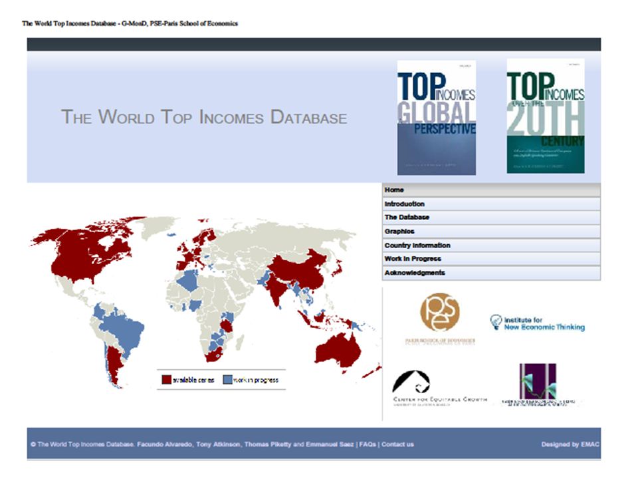Select Japan on the world map
Screen dimensions: 638x479
(338, 268)
